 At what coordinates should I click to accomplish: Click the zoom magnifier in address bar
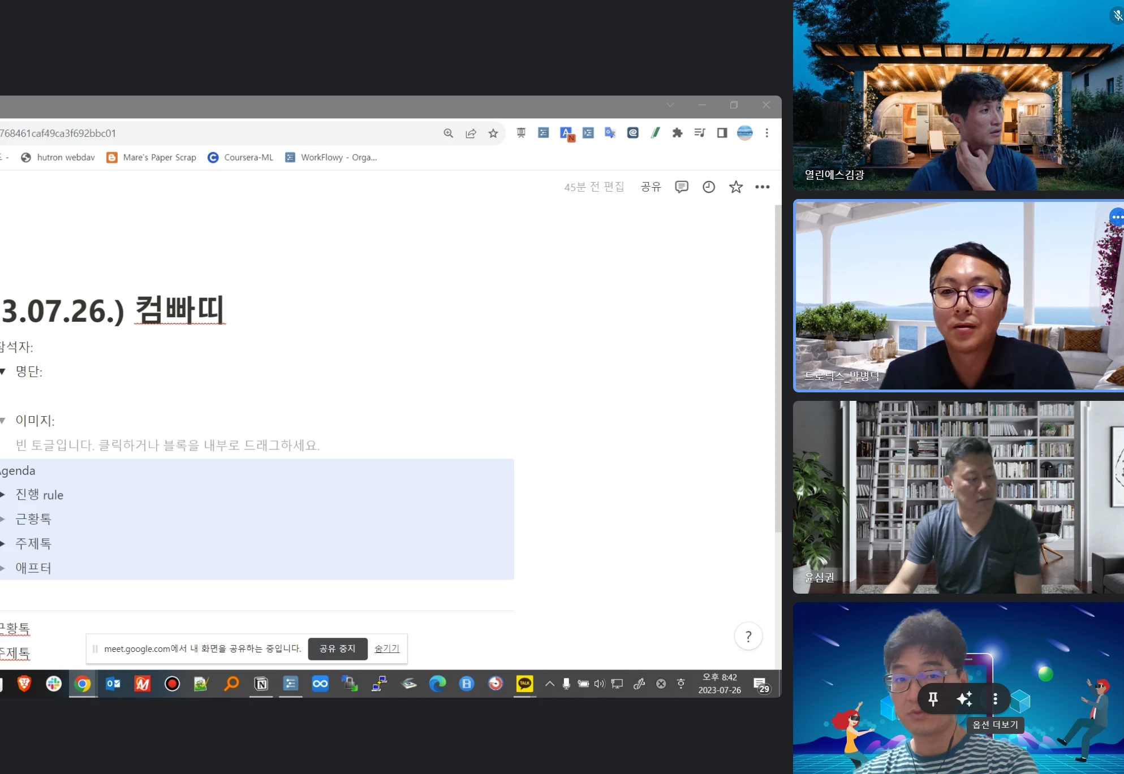(448, 133)
